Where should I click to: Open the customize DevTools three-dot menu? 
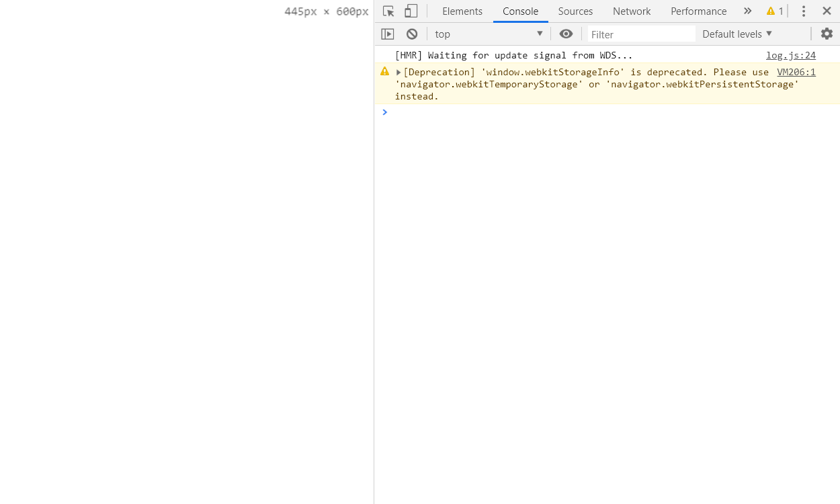[804, 11]
